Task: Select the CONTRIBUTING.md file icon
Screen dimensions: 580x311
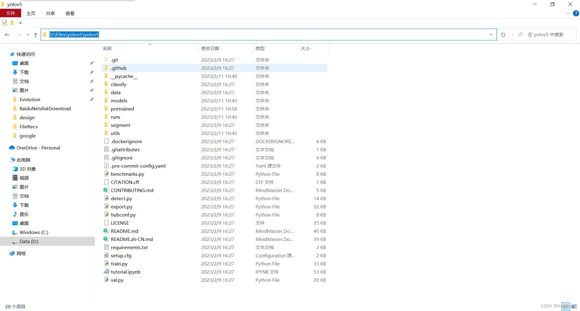Action: [x=106, y=190]
